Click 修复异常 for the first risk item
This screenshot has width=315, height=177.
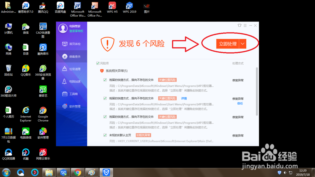pos(238,80)
